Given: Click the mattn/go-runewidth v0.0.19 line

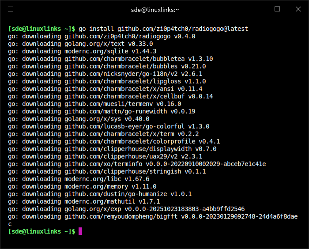Looking at the screenshot, I should 102,111.
